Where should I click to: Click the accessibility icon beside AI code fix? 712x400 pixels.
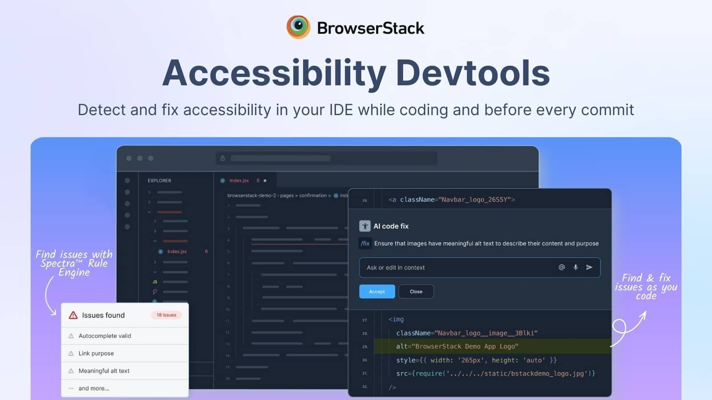point(365,226)
